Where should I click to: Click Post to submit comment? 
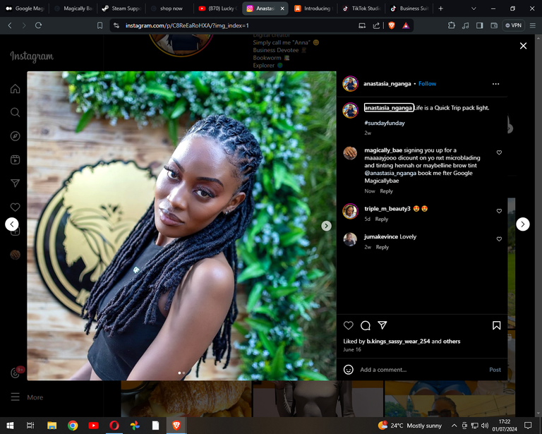click(x=495, y=370)
